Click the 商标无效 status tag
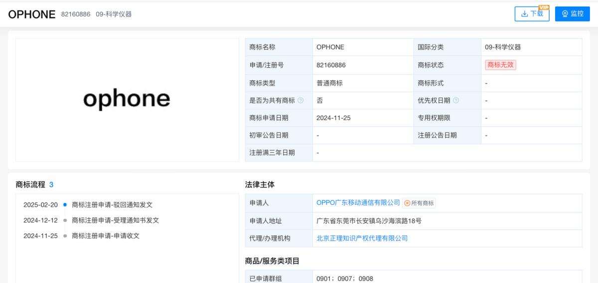598x283 pixels. click(501, 65)
